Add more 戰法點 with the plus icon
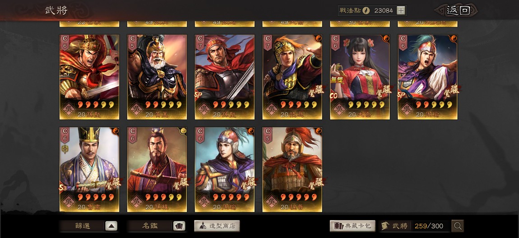The width and height of the screenshot is (519, 238). point(401,10)
